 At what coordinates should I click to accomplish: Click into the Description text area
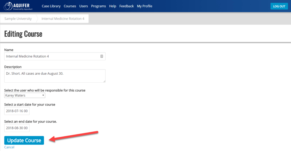click(x=55, y=76)
